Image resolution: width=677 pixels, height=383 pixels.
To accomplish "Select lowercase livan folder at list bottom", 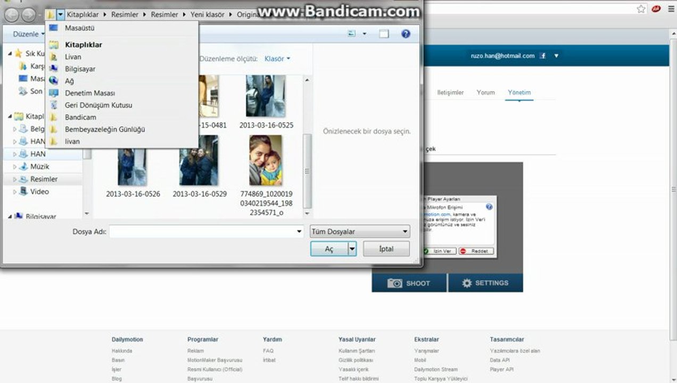I will pos(72,141).
